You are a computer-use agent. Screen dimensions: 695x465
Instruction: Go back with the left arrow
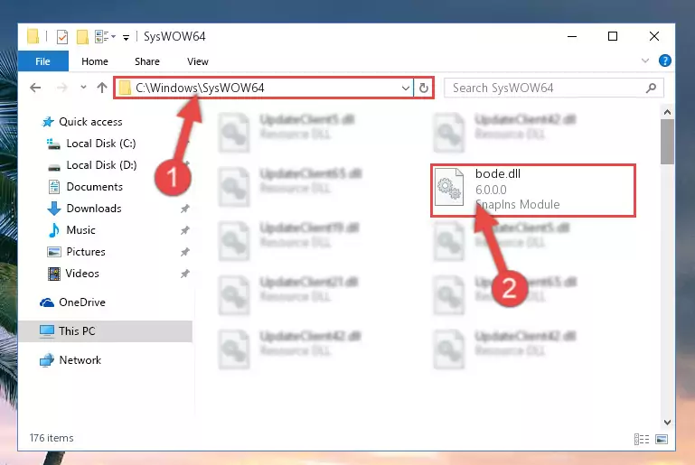tap(35, 88)
